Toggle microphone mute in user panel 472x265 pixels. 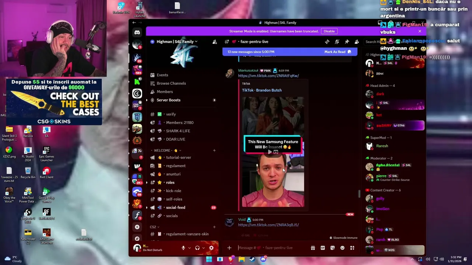coord(183,248)
